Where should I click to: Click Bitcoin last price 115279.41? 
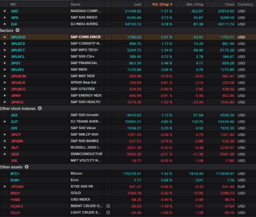click(132, 174)
